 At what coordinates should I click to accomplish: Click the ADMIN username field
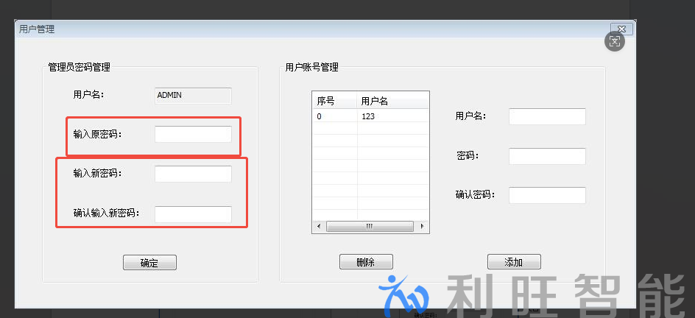pyautogui.click(x=193, y=96)
